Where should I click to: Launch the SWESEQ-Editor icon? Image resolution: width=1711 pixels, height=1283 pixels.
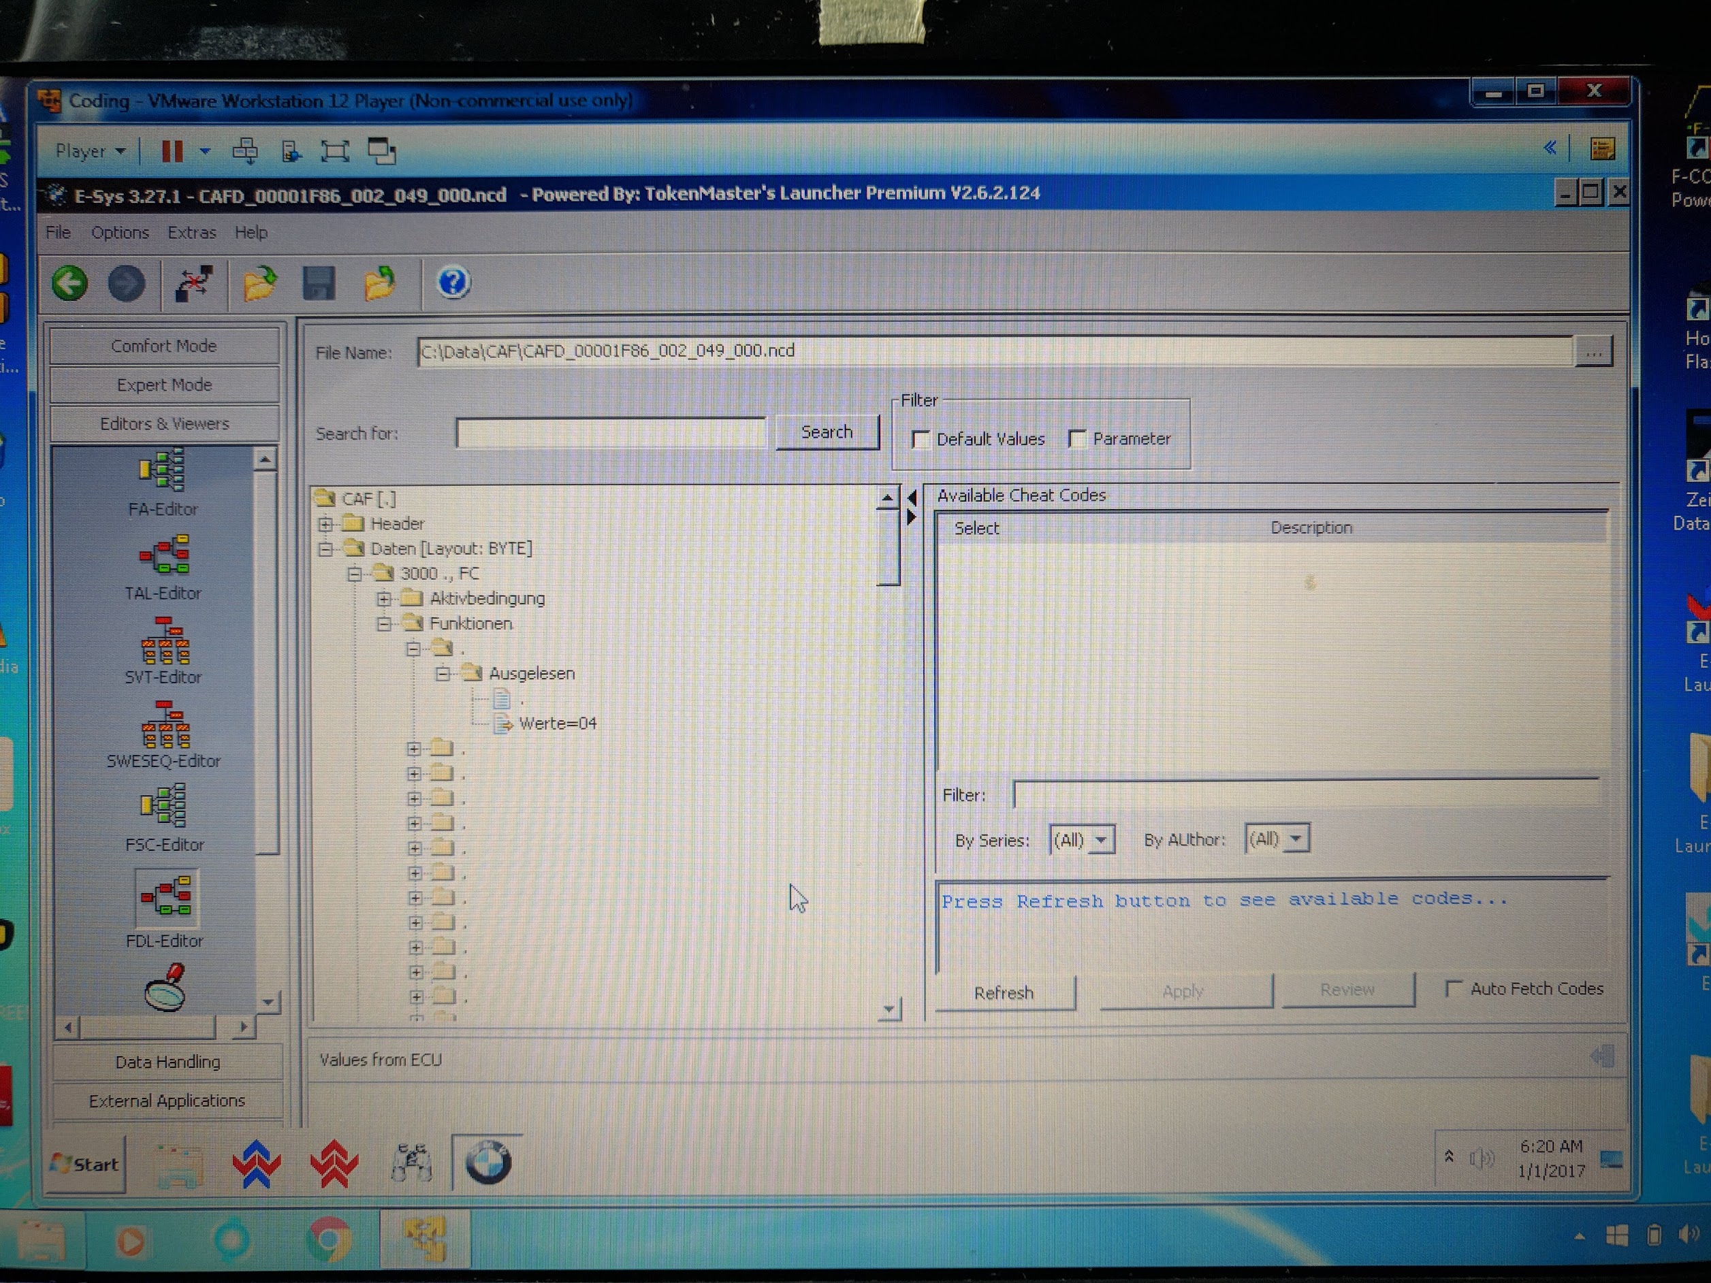coord(164,725)
